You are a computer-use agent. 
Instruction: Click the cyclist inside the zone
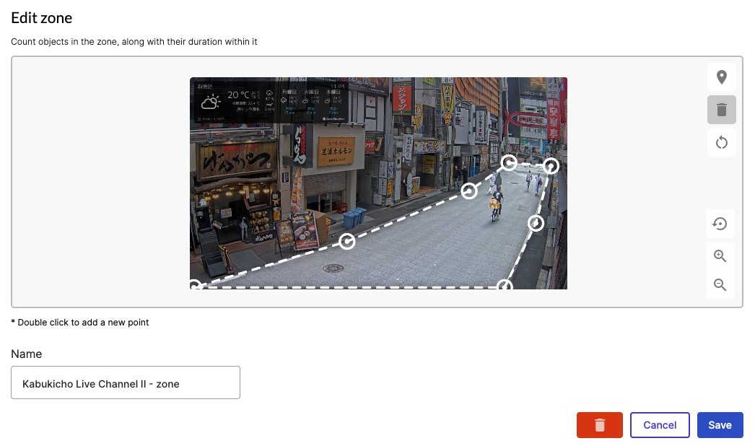tap(495, 205)
